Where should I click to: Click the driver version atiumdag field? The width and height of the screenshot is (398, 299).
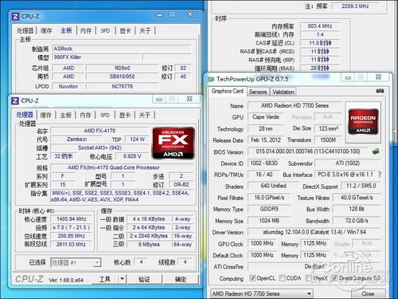(314, 232)
